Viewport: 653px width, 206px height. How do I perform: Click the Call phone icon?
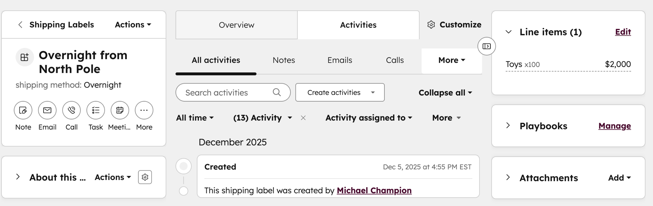coord(71,110)
